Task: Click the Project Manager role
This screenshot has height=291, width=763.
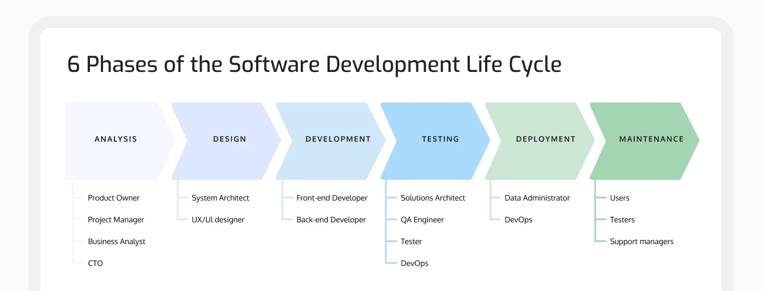Action: point(116,220)
